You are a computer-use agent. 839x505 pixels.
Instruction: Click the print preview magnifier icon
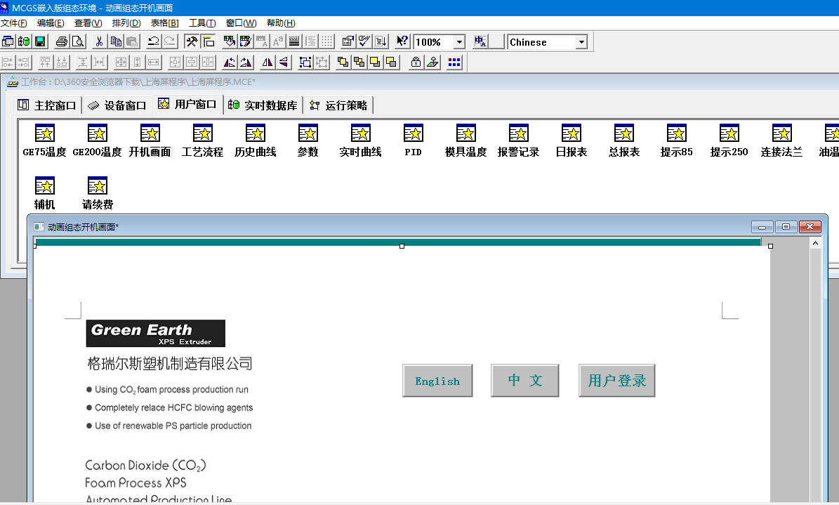tap(78, 42)
